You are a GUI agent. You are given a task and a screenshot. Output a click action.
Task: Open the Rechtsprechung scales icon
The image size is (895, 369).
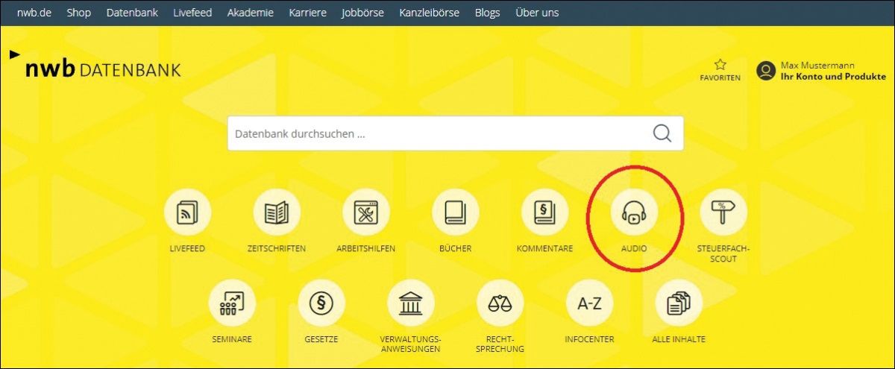[500, 303]
